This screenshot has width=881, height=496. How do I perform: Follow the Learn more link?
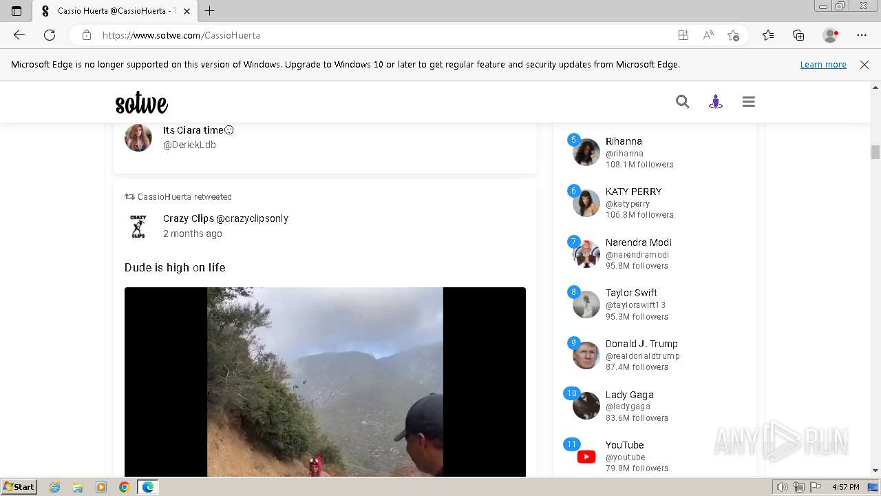[823, 64]
